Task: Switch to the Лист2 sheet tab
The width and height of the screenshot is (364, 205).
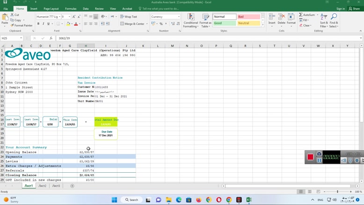Action: pos(42,186)
